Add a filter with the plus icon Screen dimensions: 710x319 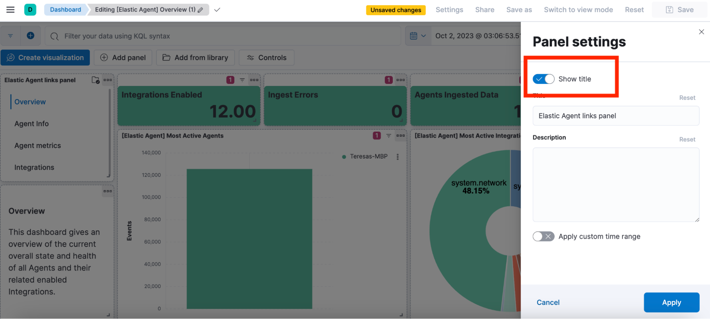click(x=31, y=36)
